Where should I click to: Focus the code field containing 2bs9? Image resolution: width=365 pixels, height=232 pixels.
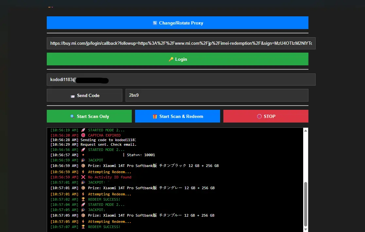click(217, 95)
